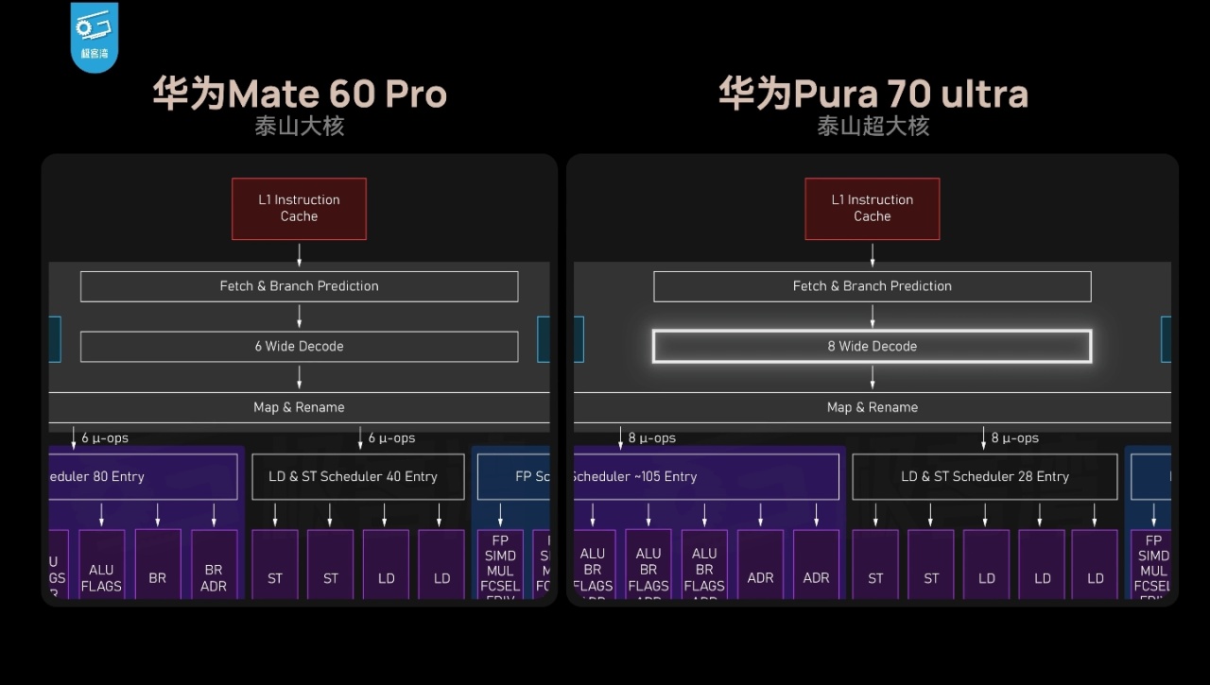The height and width of the screenshot is (685, 1210).
Task: Click the 华为Mate 60 Pro title
Action: coord(300,94)
